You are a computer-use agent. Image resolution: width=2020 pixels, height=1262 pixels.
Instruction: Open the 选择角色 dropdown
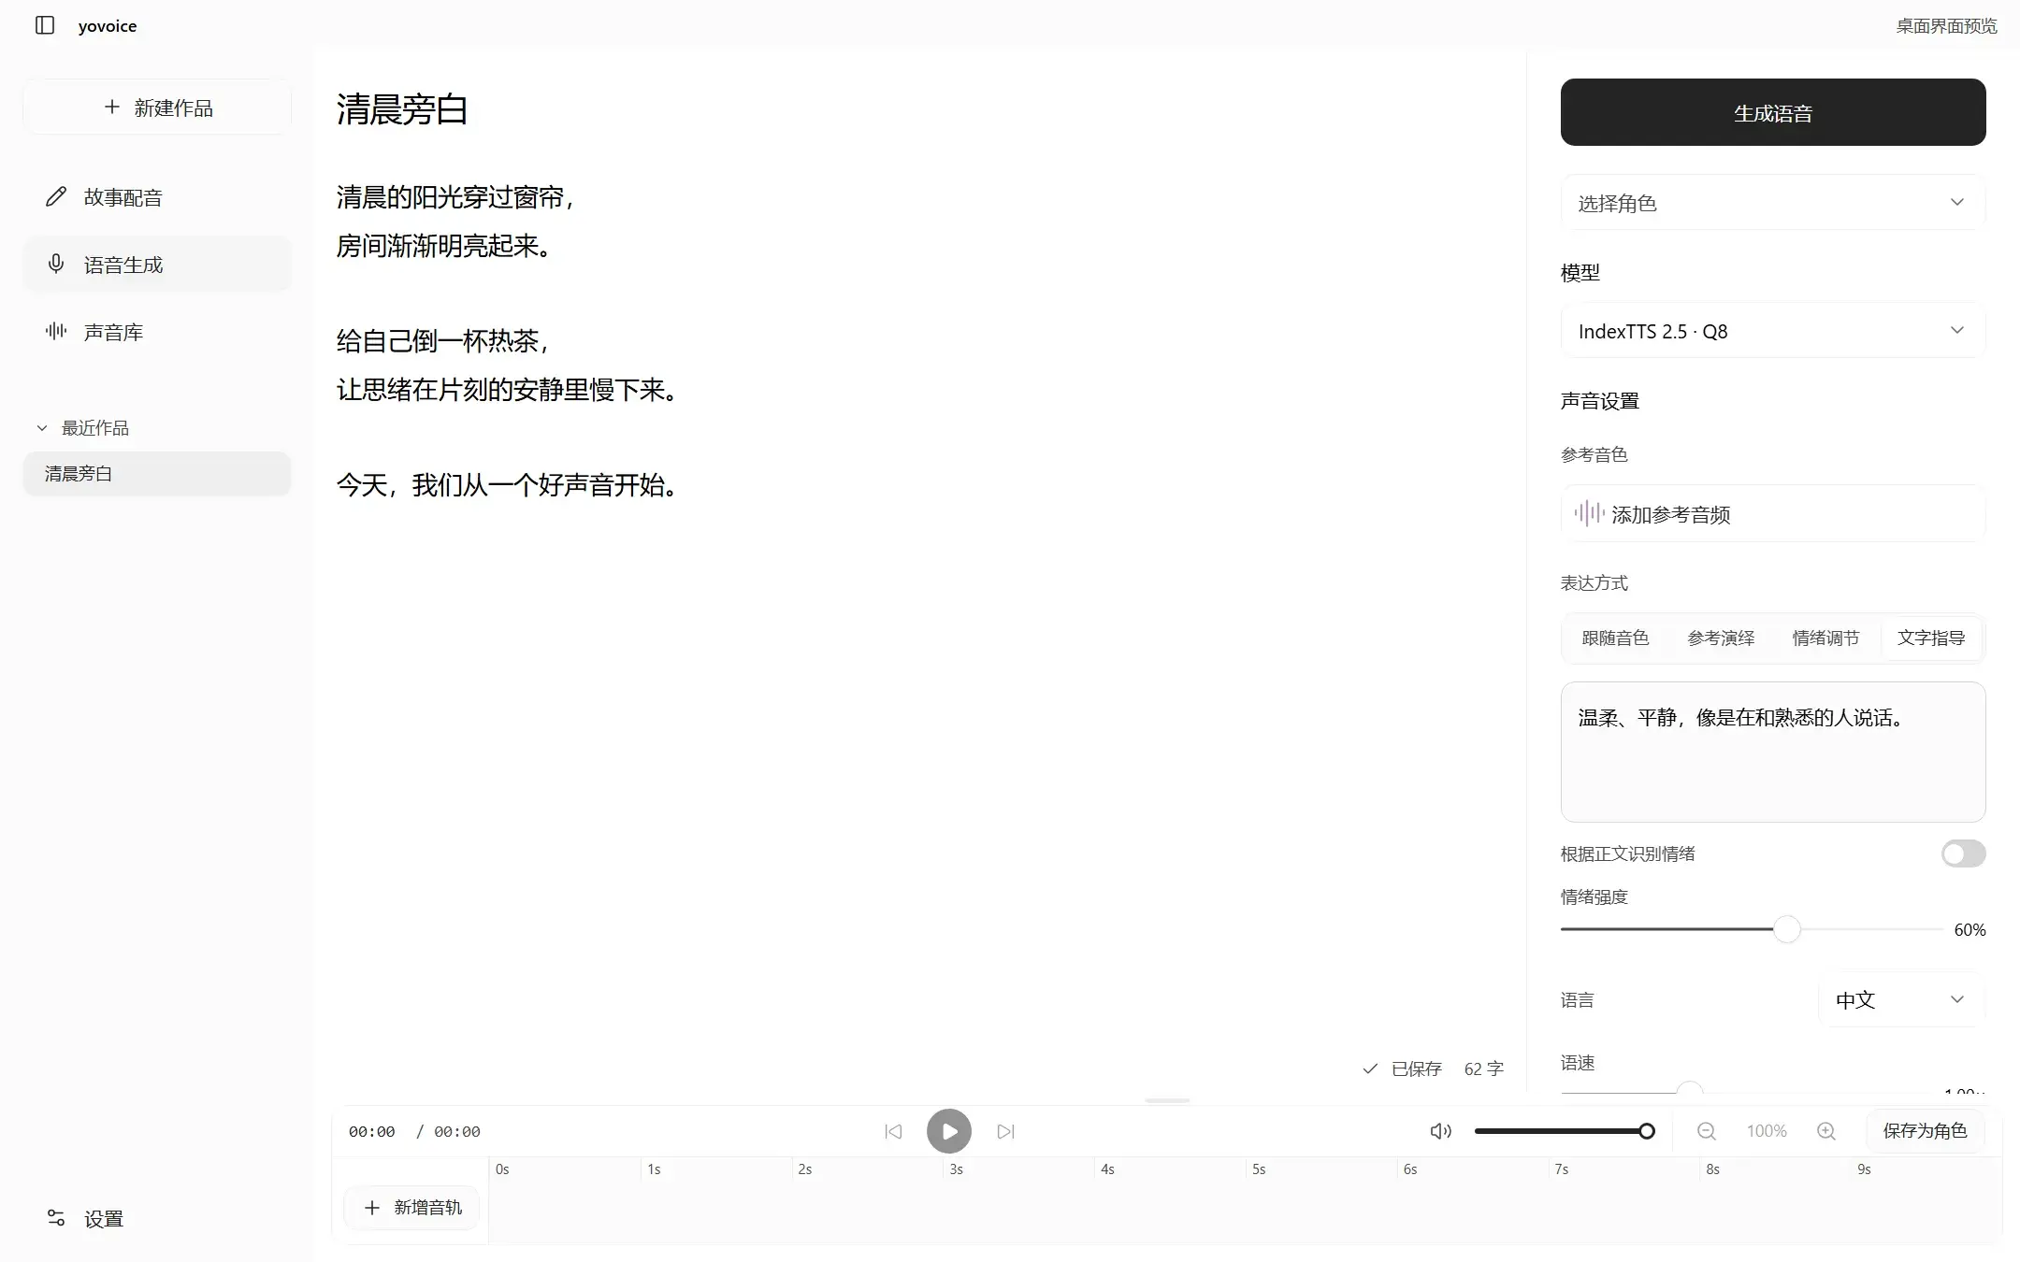coord(1773,203)
